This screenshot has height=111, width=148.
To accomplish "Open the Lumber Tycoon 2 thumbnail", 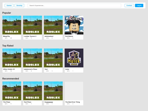I will (33, 25).
